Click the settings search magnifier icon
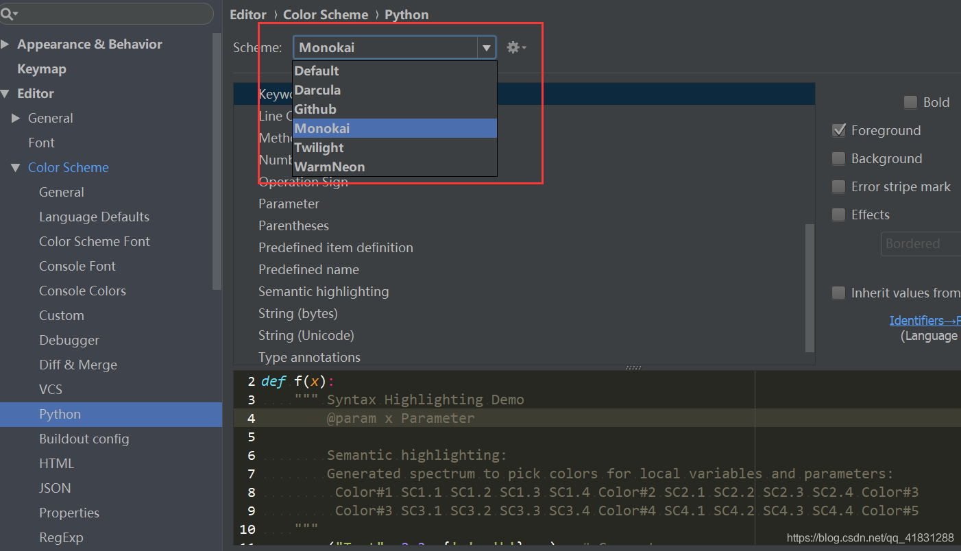Screen dimensions: 961x551 pyautogui.click(x=9, y=13)
